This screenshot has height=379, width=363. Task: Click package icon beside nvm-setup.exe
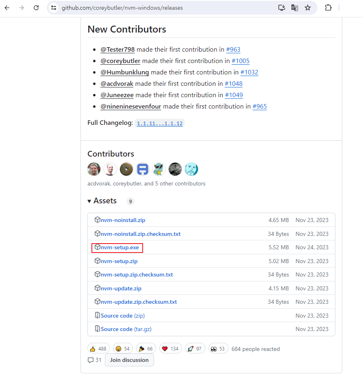[x=97, y=247]
